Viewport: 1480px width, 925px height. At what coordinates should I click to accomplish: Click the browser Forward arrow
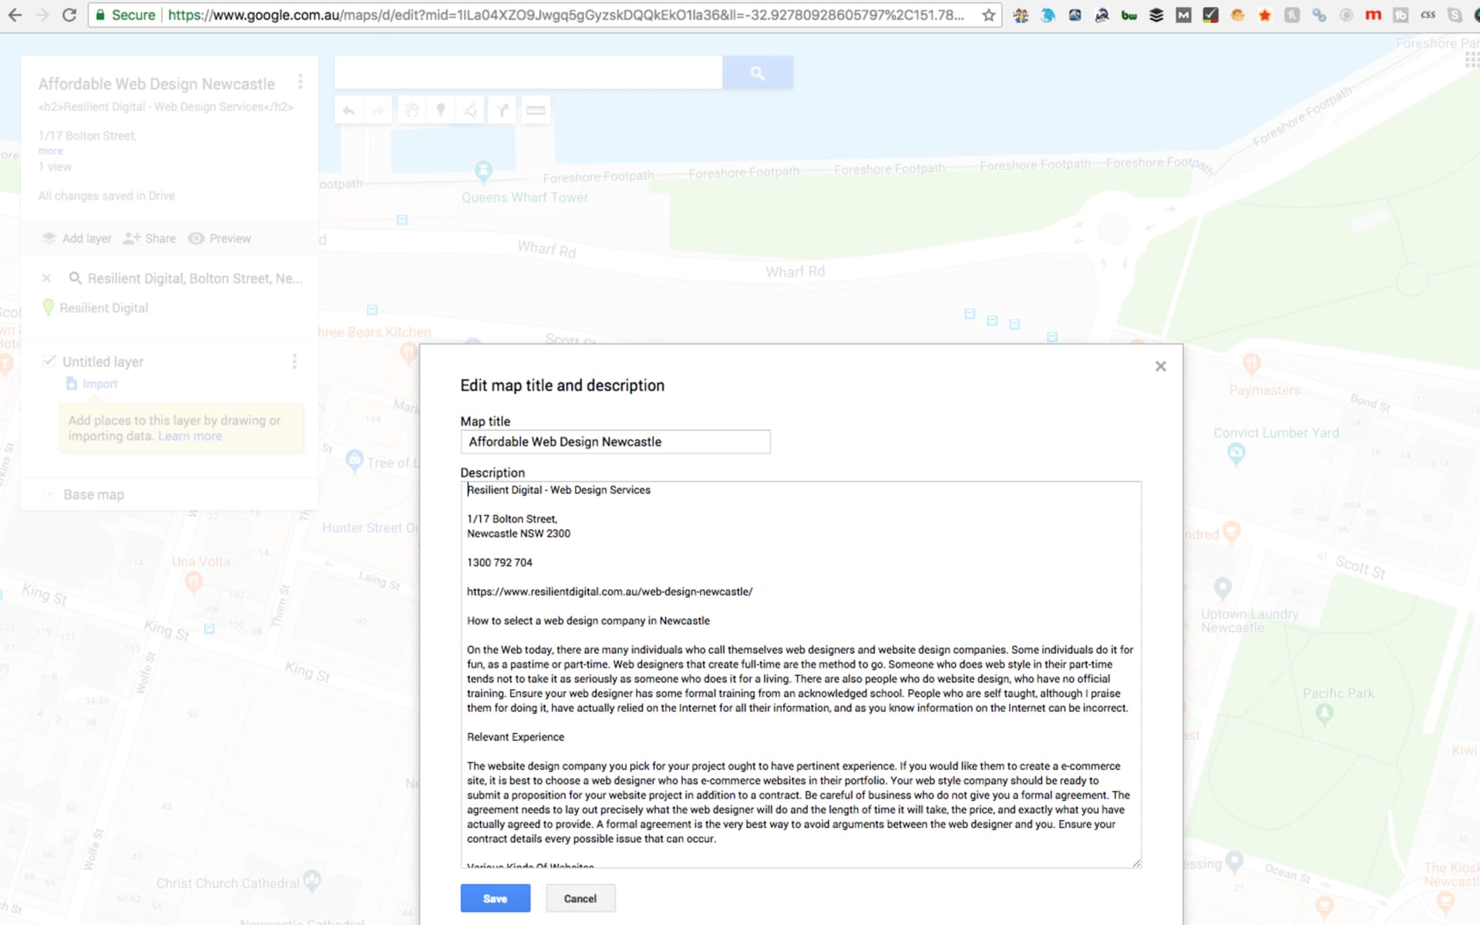42,15
